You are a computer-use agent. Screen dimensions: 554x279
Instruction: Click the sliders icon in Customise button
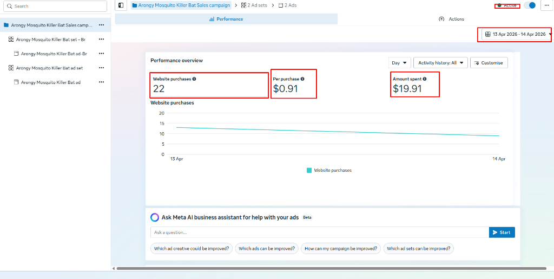[x=477, y=63]
